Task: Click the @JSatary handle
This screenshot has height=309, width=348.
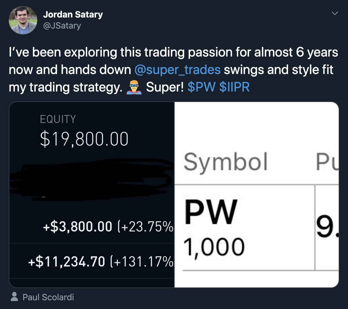Action: pyautogui.click(x=62, y=26)
